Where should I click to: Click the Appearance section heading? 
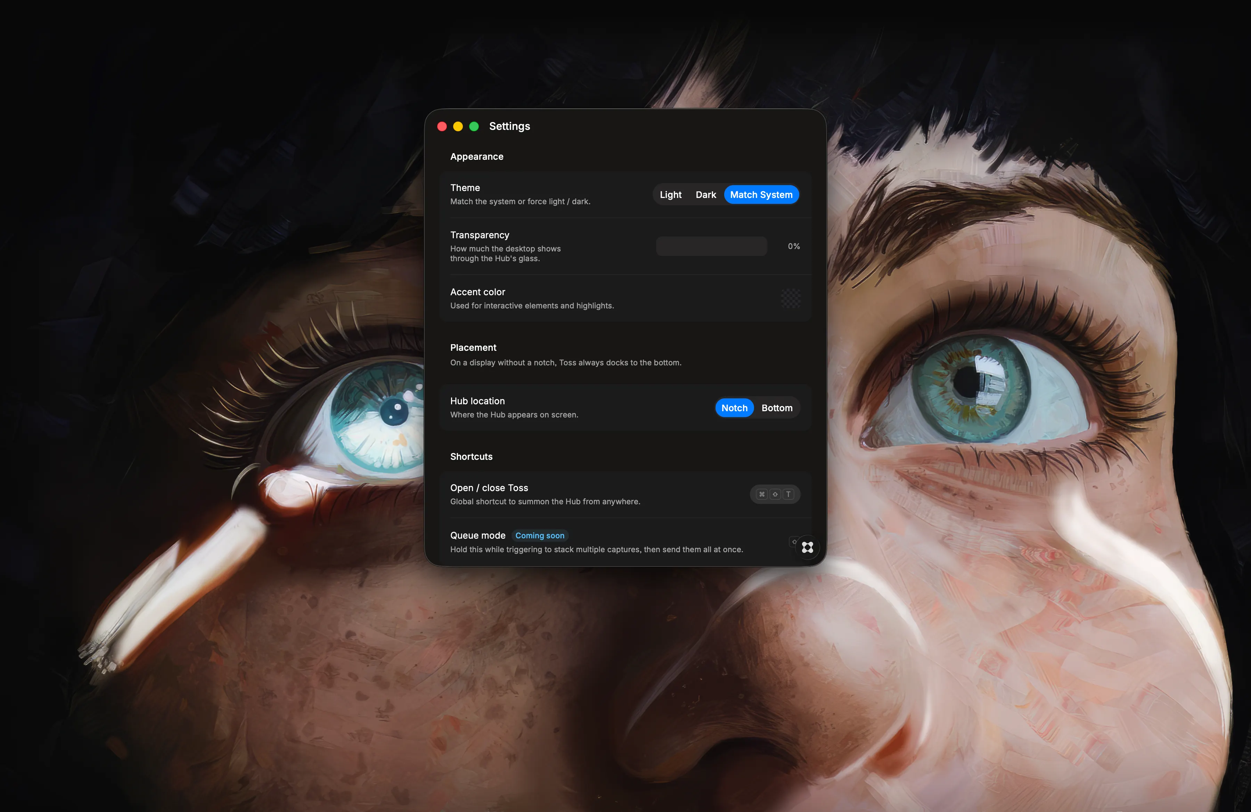[x=477, y=157]
